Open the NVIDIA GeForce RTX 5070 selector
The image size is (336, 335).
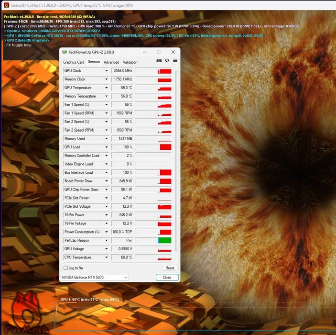[94, 277]
